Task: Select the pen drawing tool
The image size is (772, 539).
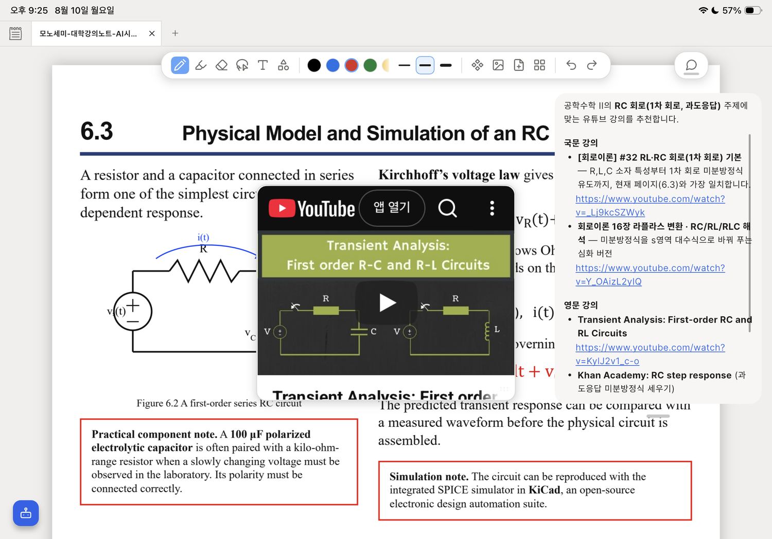Action: pyautogui.click(x=180, y=65)
